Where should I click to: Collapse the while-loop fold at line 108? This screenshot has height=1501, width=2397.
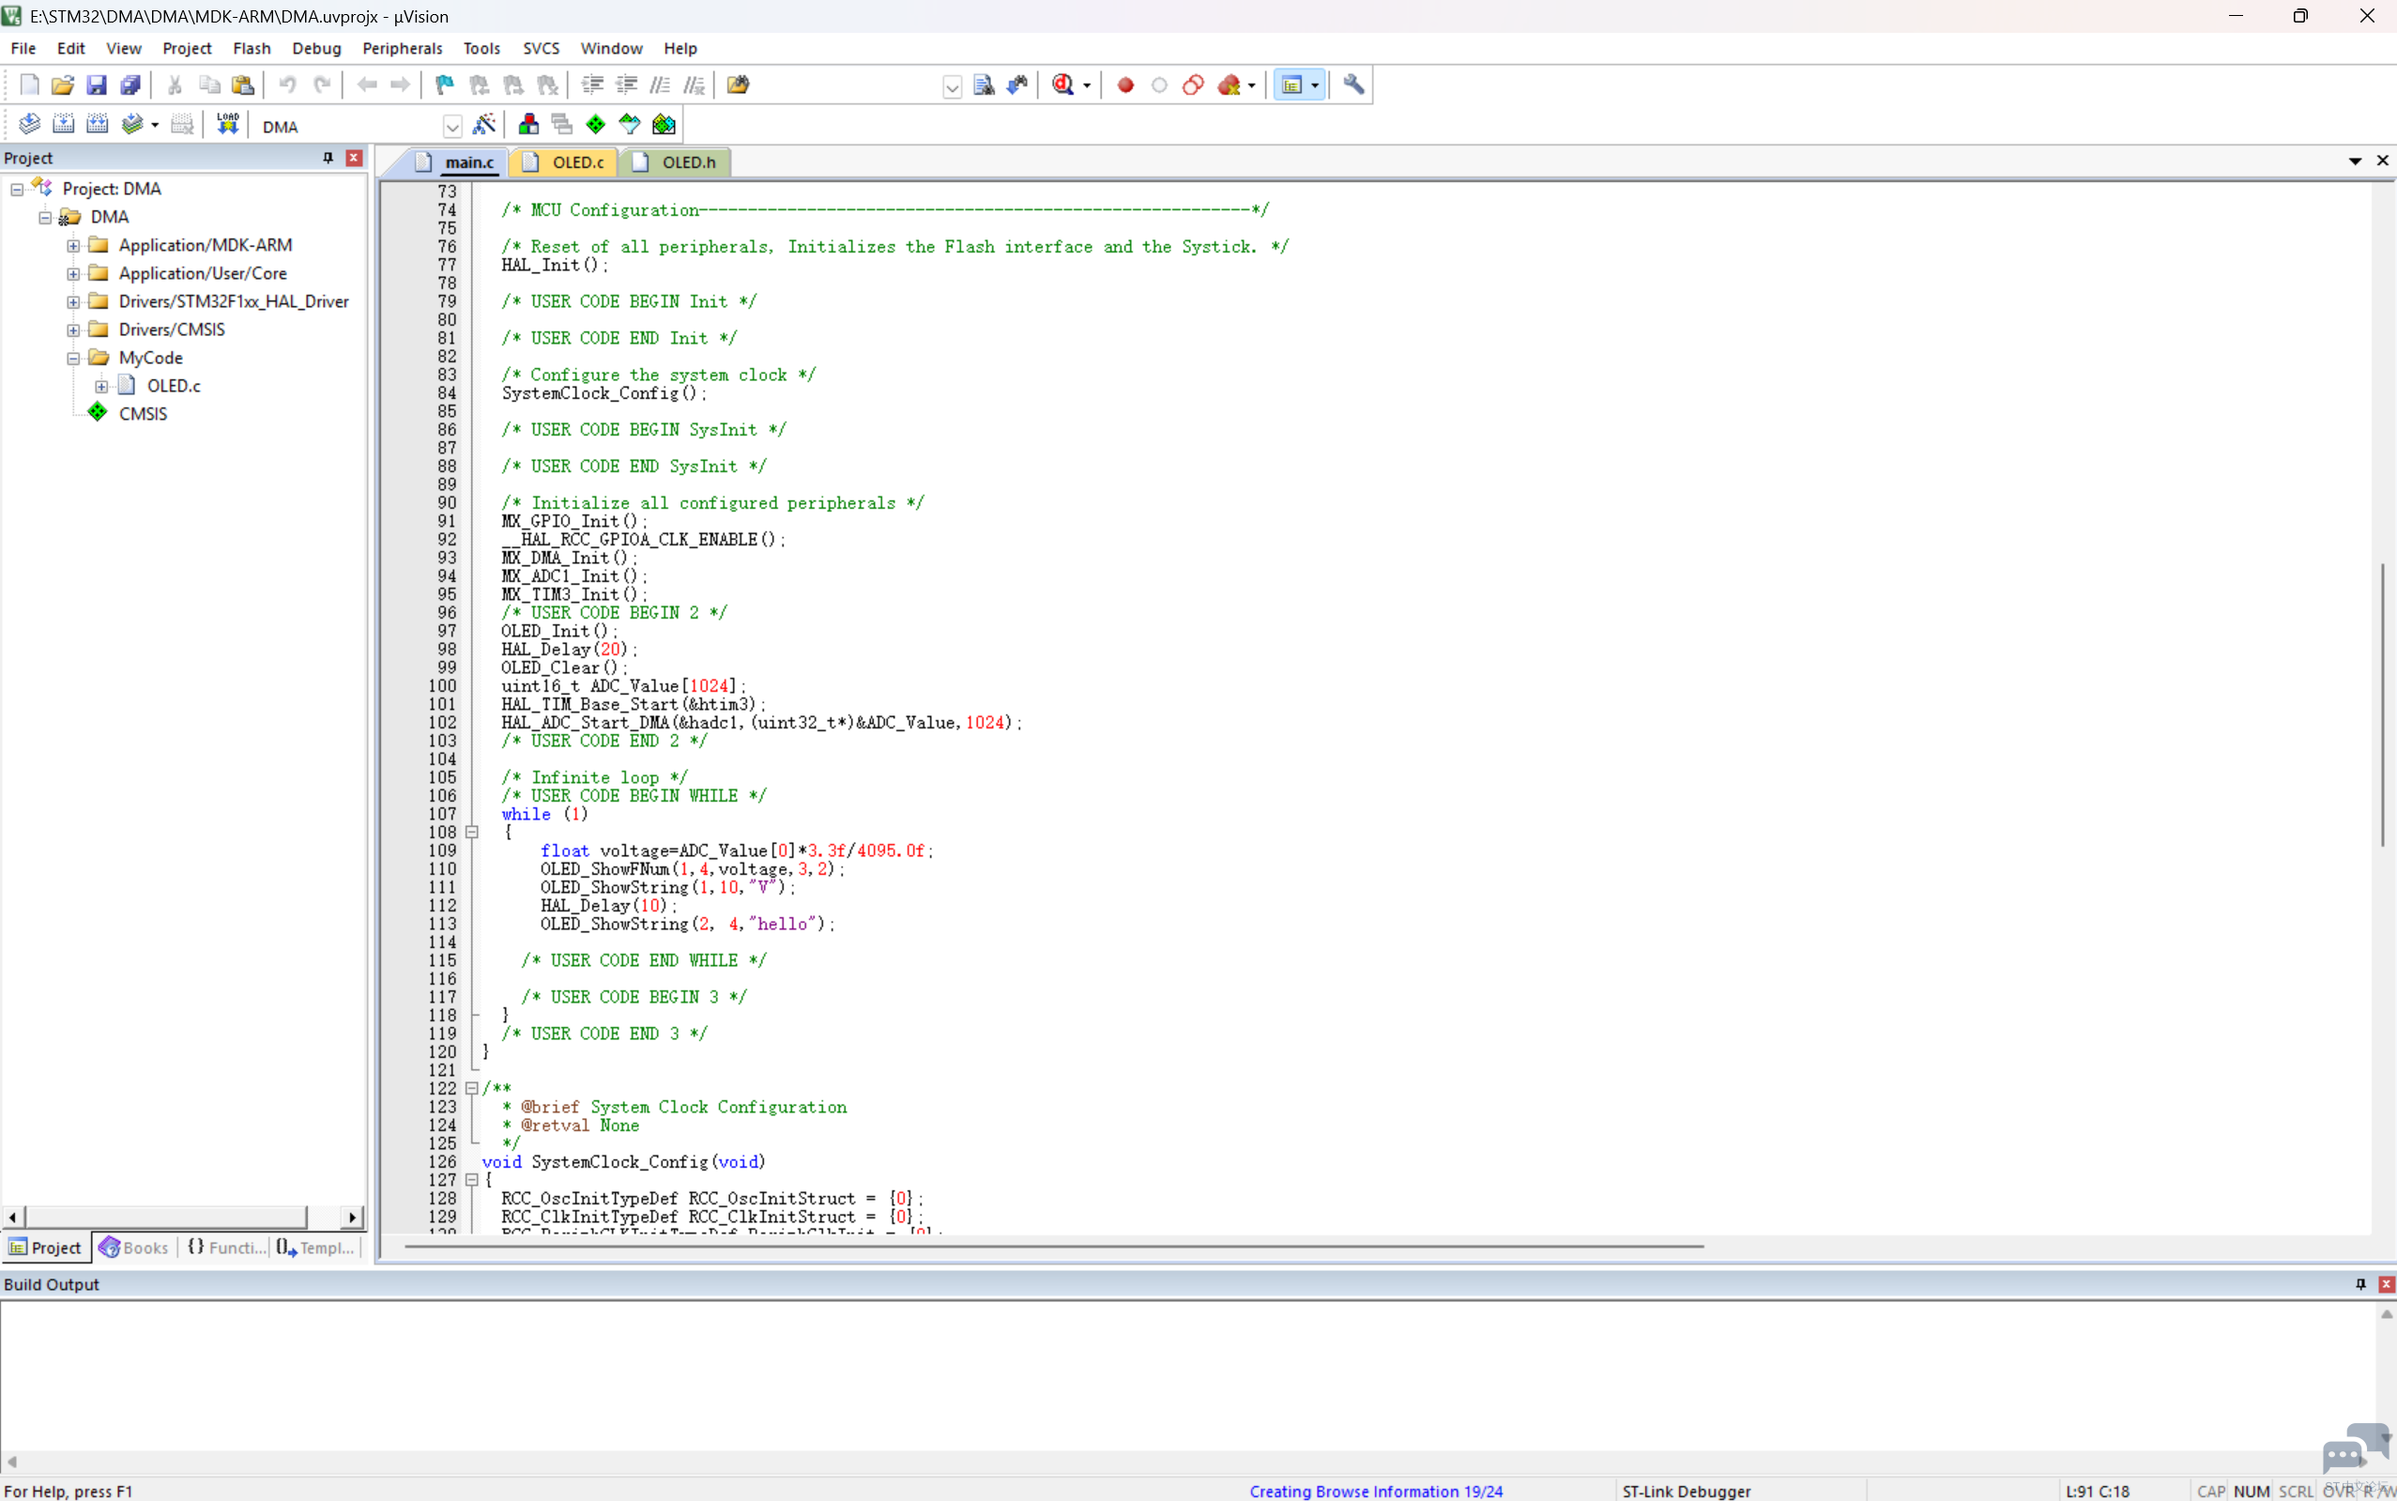click(x=472, y=832)
